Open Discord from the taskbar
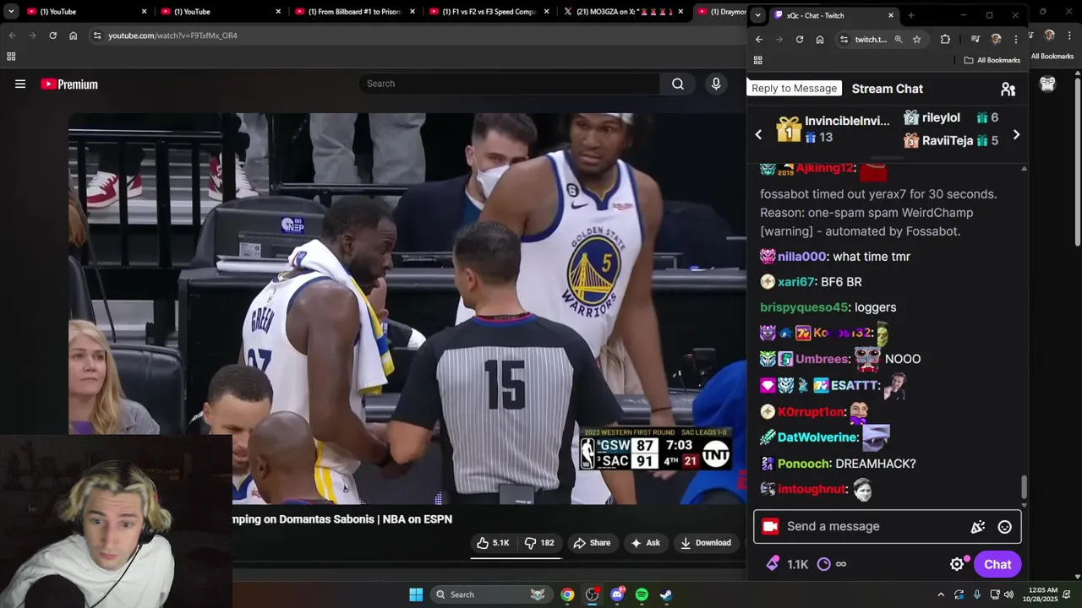Viewport: 1082px width, 608px height. click(617, 594)
